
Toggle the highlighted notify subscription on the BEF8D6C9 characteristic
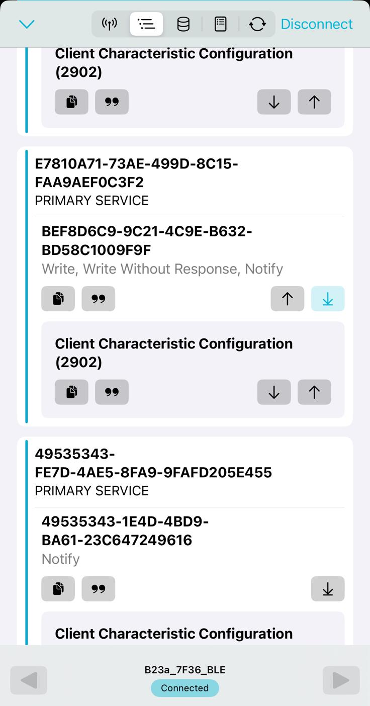click(x=328, y=299)
